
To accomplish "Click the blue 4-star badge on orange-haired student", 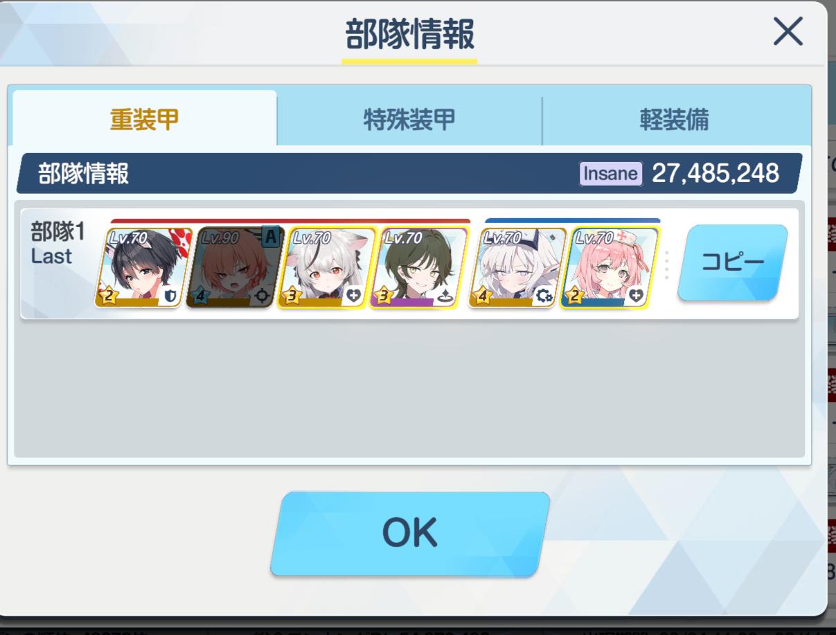I will (199, 296).
